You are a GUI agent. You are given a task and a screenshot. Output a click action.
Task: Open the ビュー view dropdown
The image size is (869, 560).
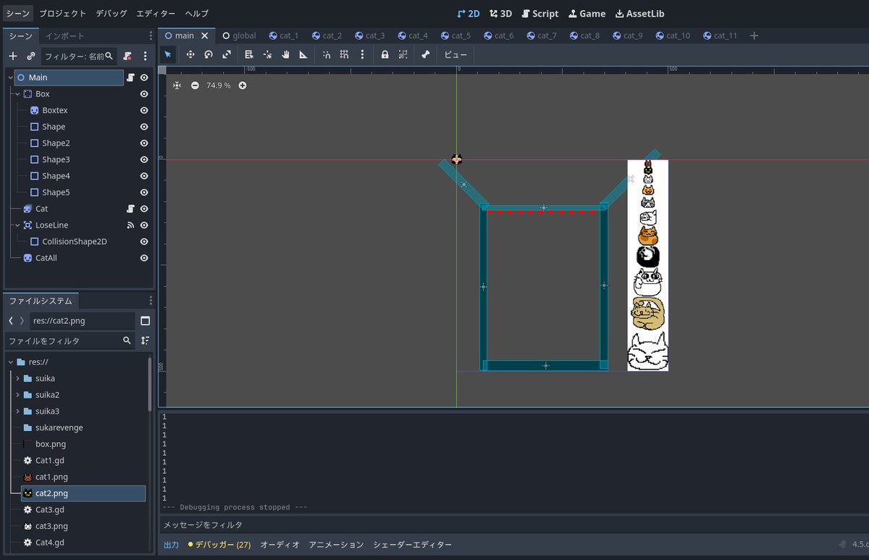coord(456,54)
